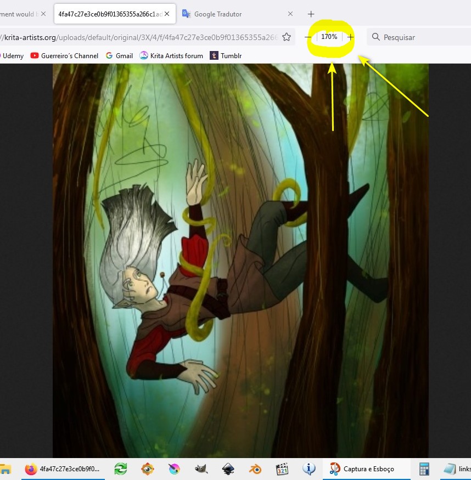Image resolution: width=471 pixels, height=480 pixels.
Task: Close the Google Tradutor tab
Action: (290, 14)
